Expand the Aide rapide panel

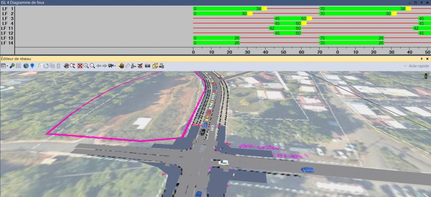pyautogui.click(x=416, y=66)
